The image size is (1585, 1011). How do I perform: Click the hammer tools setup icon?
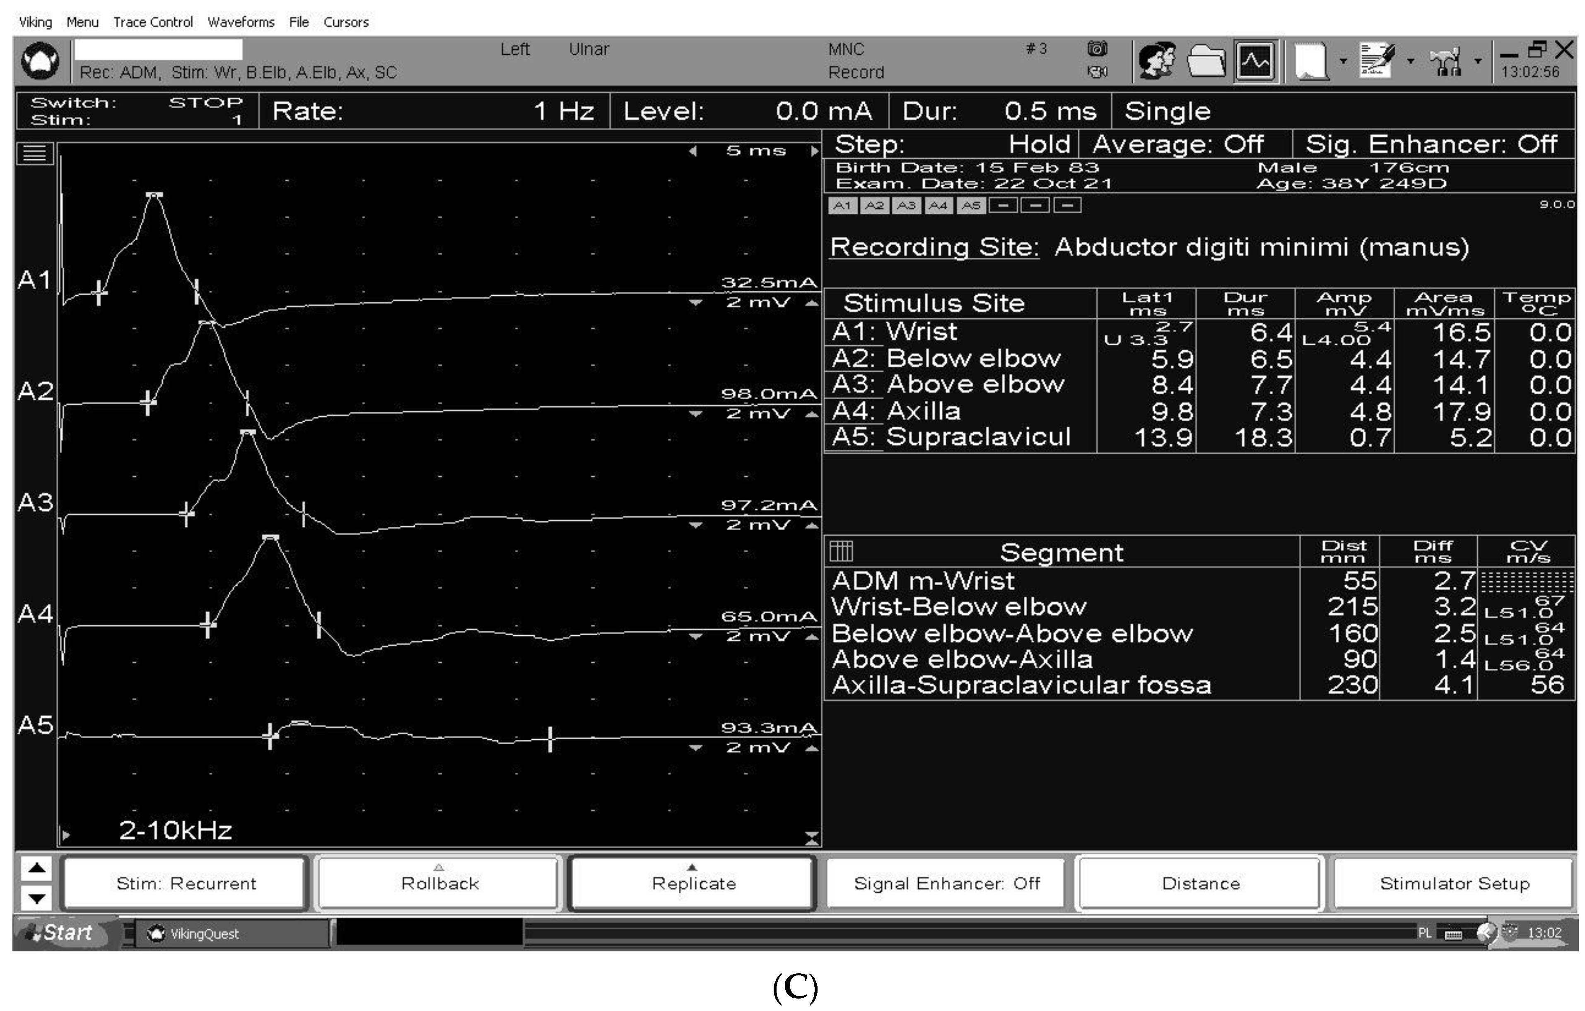click(x=1445, y=61)
